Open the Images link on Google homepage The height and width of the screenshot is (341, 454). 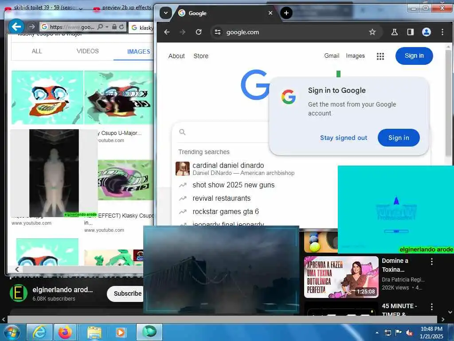coord(355,56)
